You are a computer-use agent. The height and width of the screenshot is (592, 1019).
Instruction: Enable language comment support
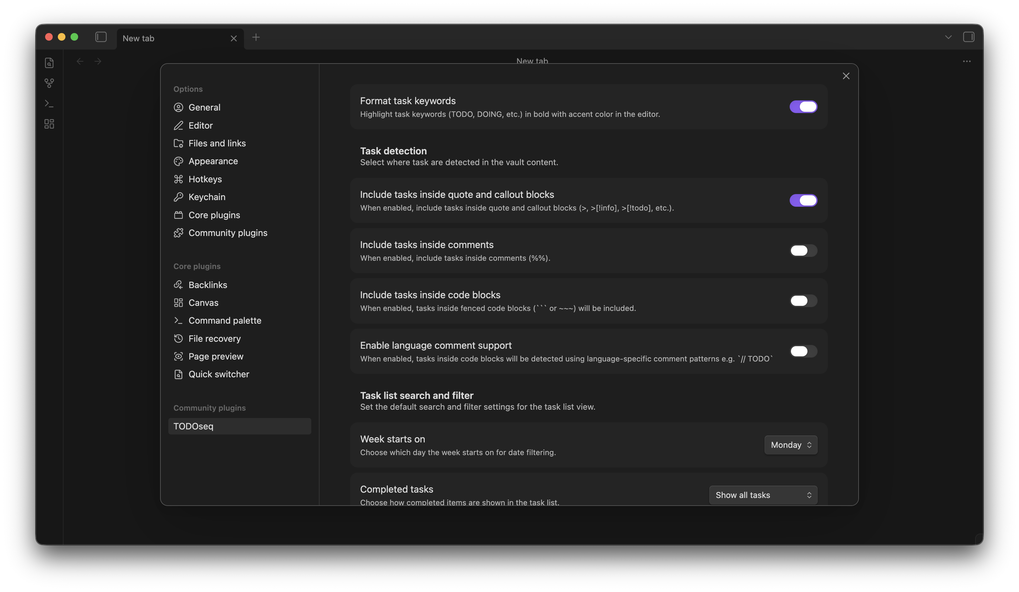803,351
